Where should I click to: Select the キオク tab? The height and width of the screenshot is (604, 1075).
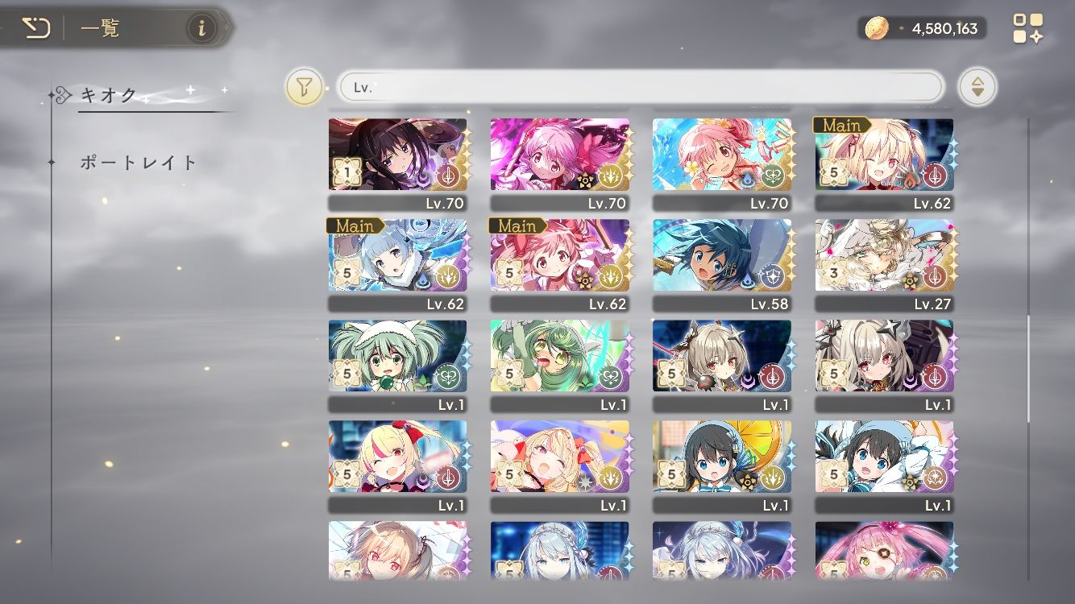coord(110,95)
